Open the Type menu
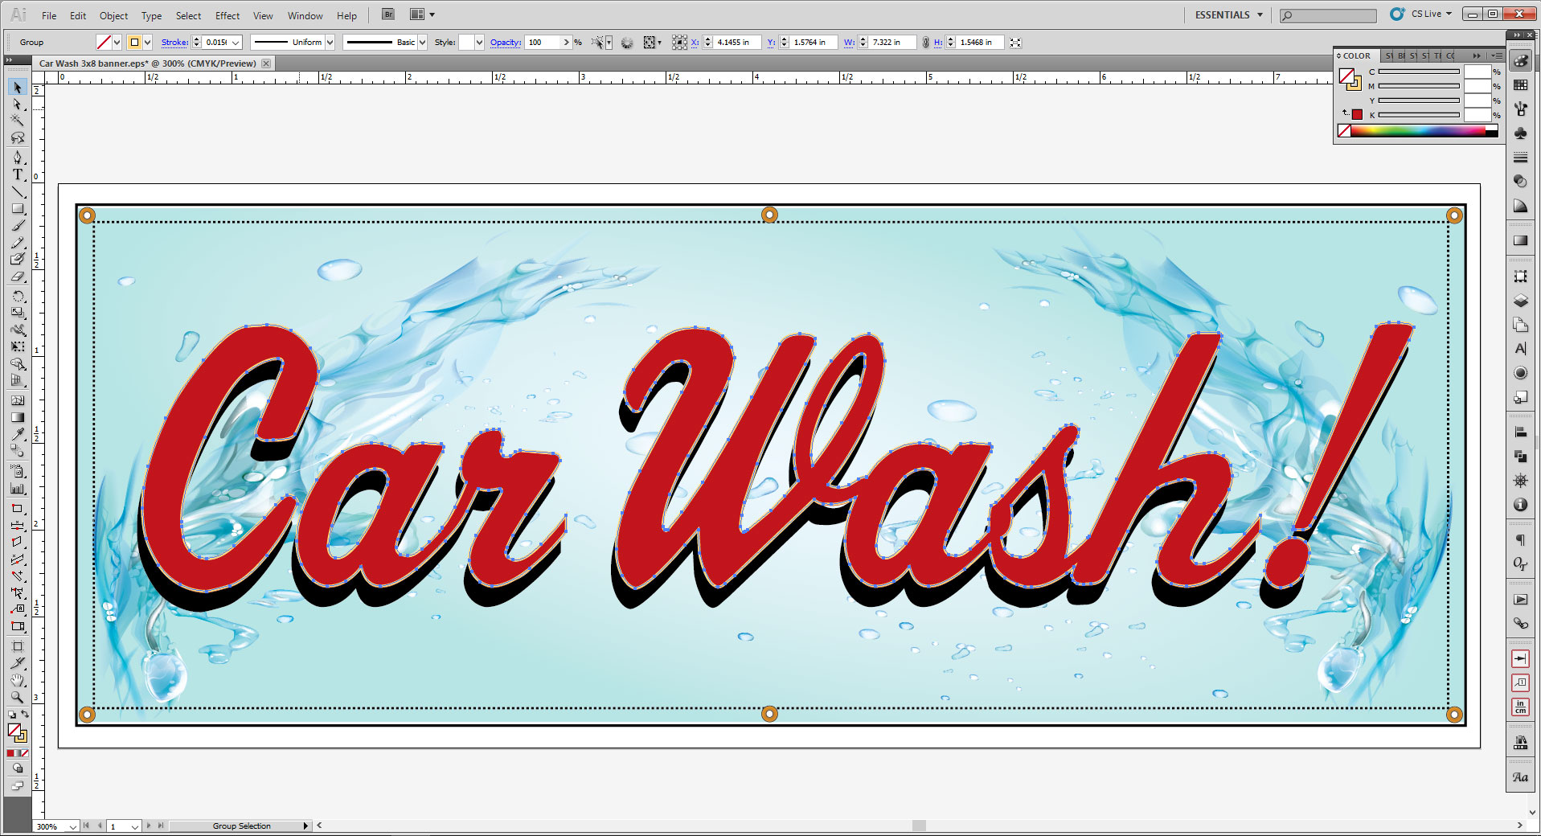The height and width of the screenshot is (836, 1541). pyautogui.click(x=151, y=15)
